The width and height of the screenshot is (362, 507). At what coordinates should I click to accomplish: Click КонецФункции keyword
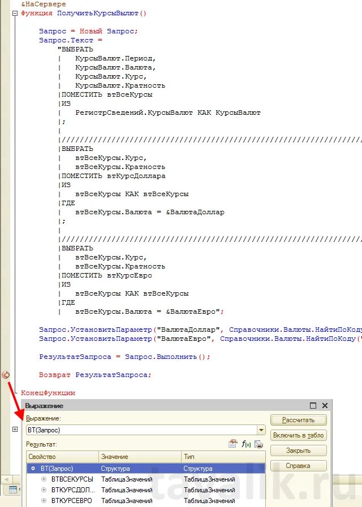coord(48,393)
